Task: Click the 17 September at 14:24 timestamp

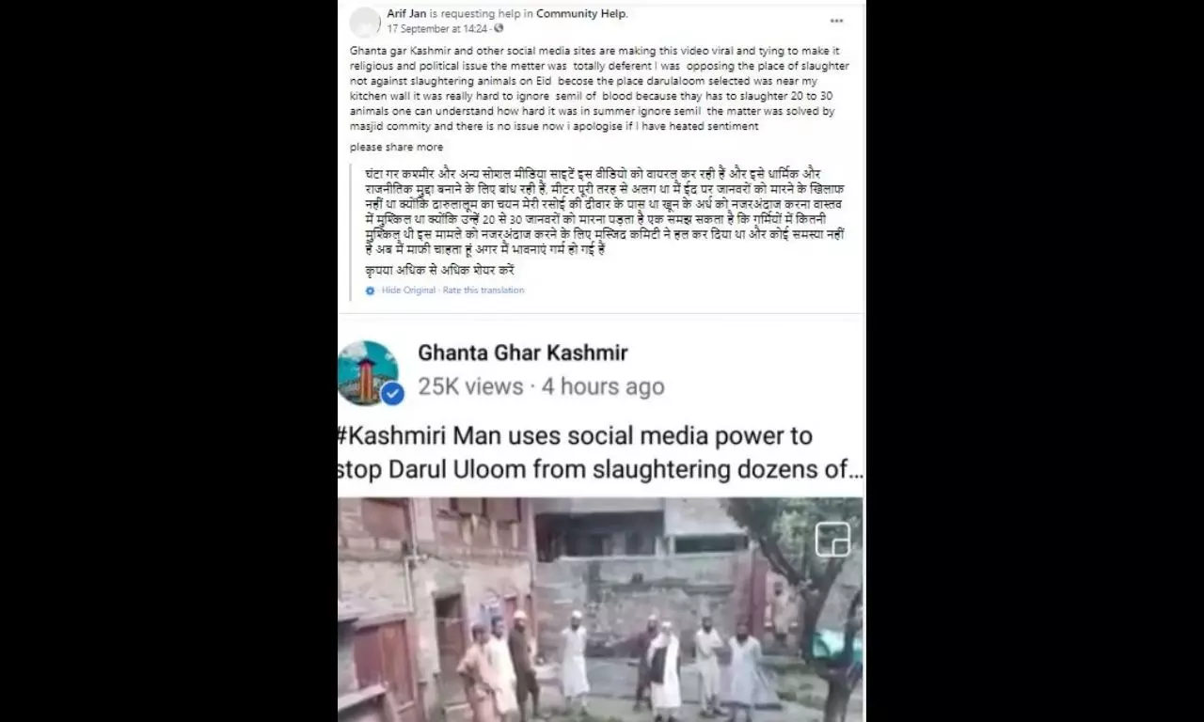Action: tap(437, 29)
